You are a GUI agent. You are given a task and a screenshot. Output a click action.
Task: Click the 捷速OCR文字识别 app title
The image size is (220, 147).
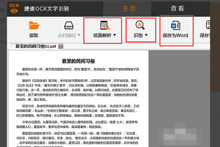[x=46, y=9]
